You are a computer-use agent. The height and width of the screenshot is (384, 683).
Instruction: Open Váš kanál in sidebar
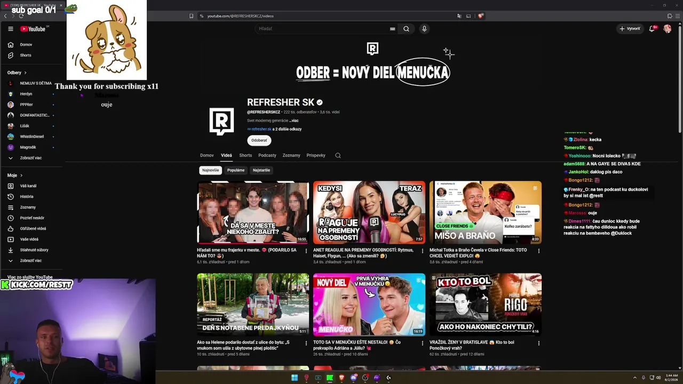tap(28, 186)
